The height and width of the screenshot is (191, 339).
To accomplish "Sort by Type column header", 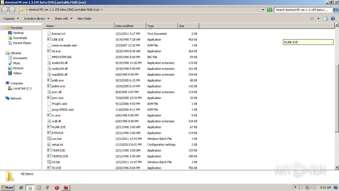I will (x=162, y=26).
